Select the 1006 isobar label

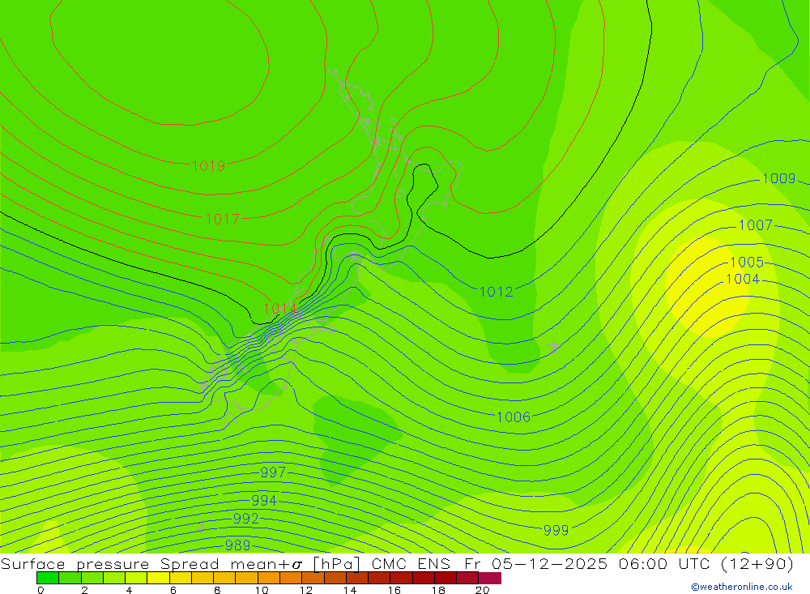514,417
